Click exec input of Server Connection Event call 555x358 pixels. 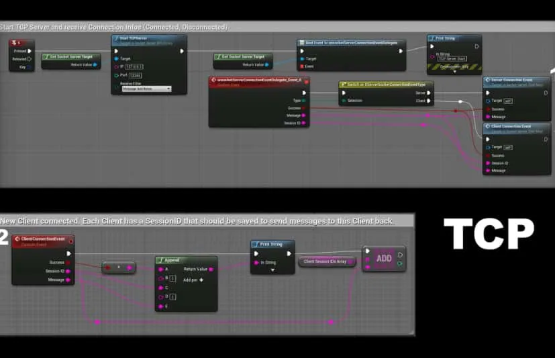488,93
